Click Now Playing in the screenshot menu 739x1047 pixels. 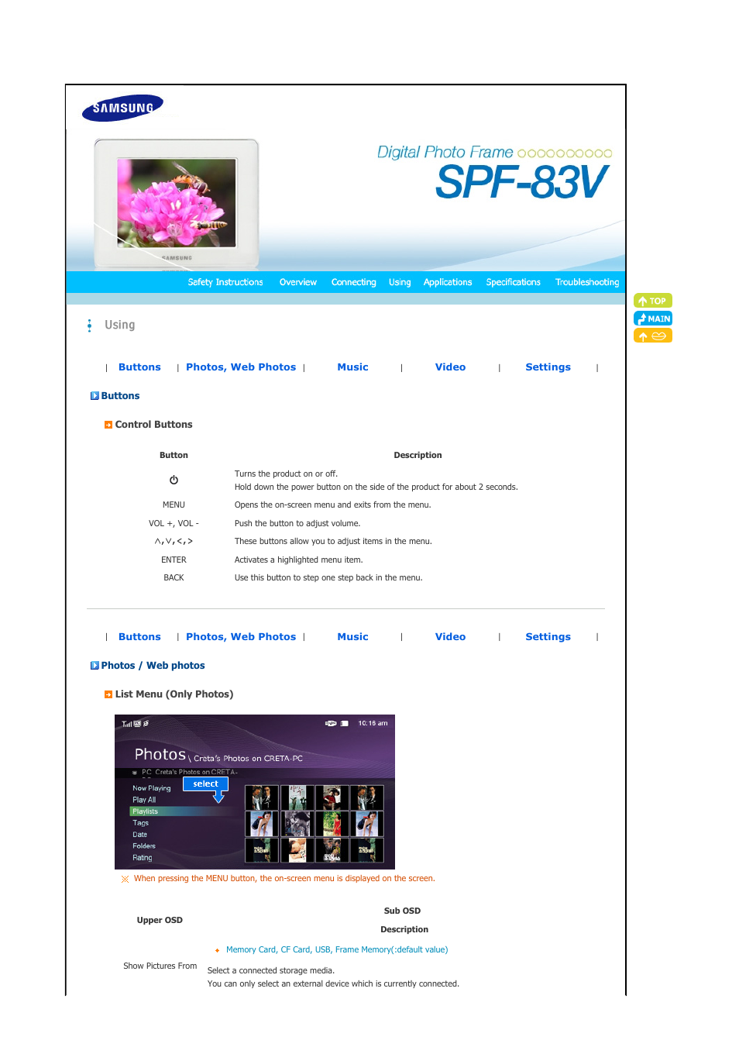point(152,788)
